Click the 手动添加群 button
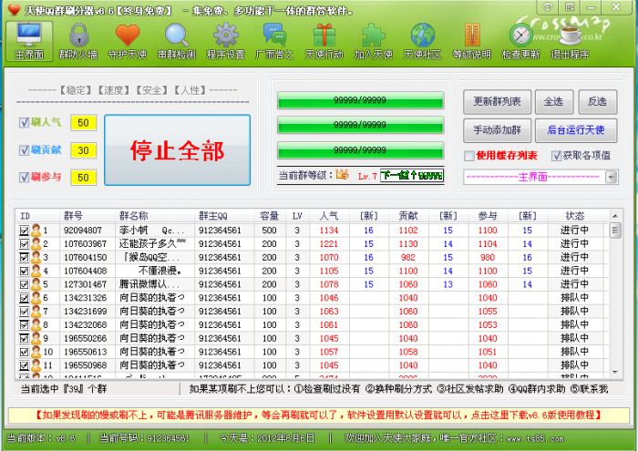The image size is (638, 451). pyautogui.click(x=497, y=130)
